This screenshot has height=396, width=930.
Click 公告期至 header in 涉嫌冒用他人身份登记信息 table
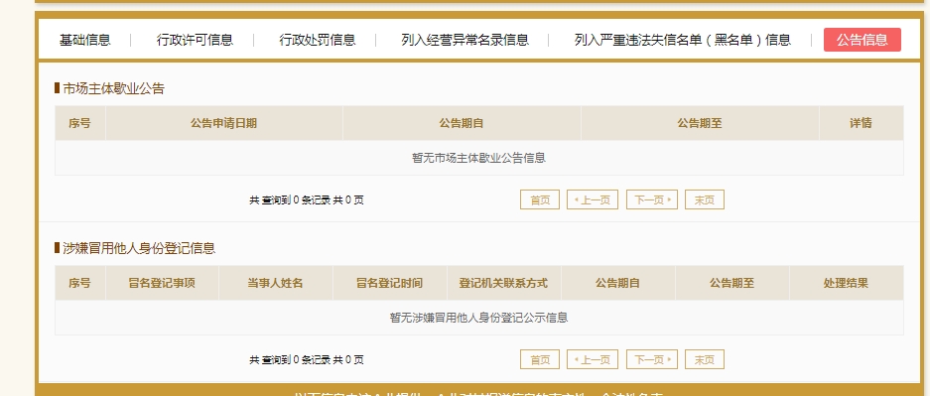[x=731, y=283]
